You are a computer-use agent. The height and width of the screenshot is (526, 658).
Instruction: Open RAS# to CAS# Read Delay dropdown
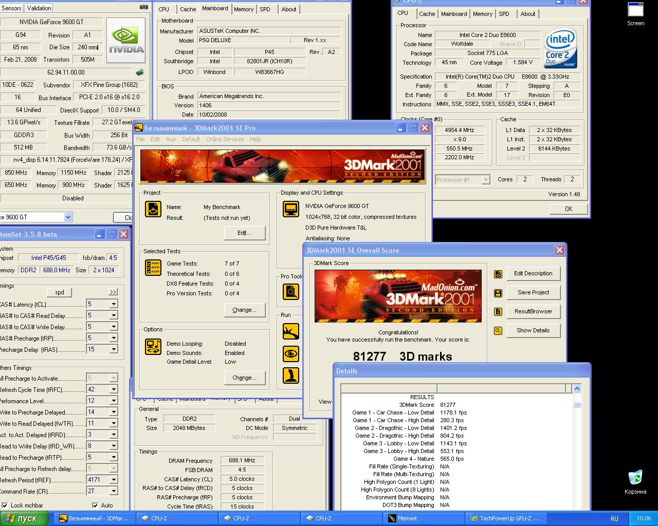(x=114, y=315)
